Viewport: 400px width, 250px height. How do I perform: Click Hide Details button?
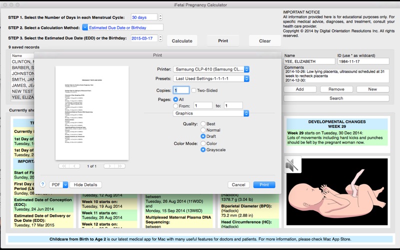click(85, 184)
